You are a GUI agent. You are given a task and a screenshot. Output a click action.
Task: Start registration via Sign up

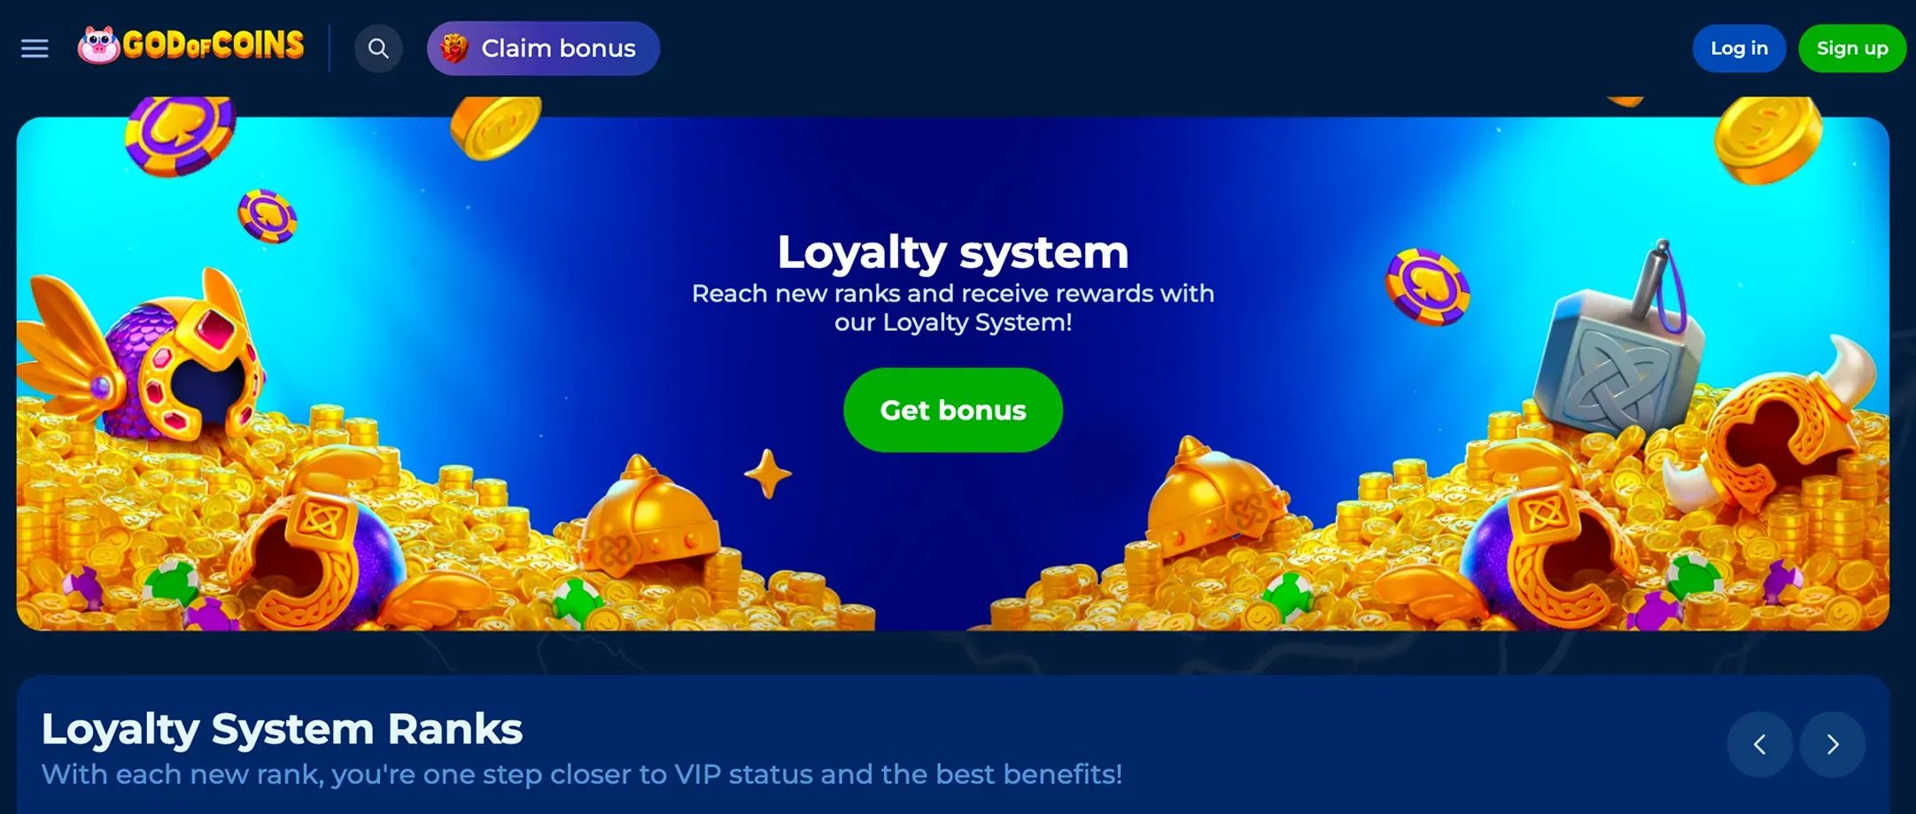[1852, 49]
